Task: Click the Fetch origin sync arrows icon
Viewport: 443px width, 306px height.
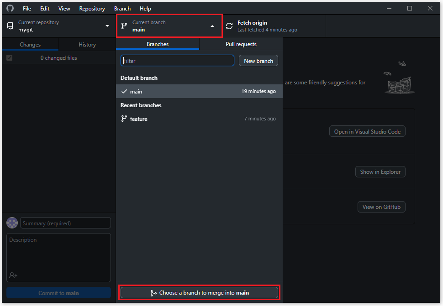Action: click(229, 26)
